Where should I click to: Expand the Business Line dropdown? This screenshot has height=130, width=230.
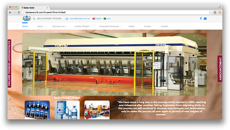tap(59, 26)
